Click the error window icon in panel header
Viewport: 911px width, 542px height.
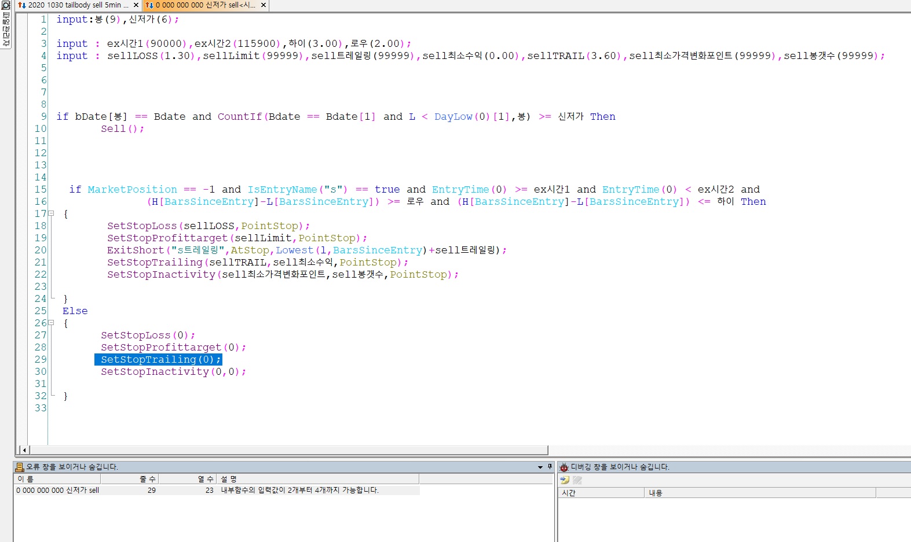coord(20,467)
